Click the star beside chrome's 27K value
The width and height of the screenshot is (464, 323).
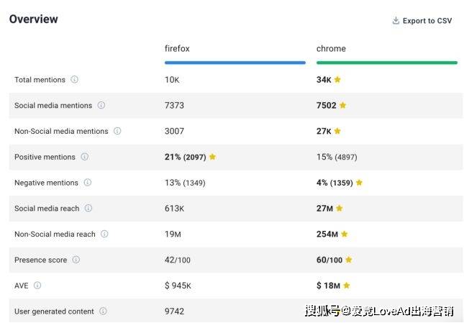click(337, 131)
